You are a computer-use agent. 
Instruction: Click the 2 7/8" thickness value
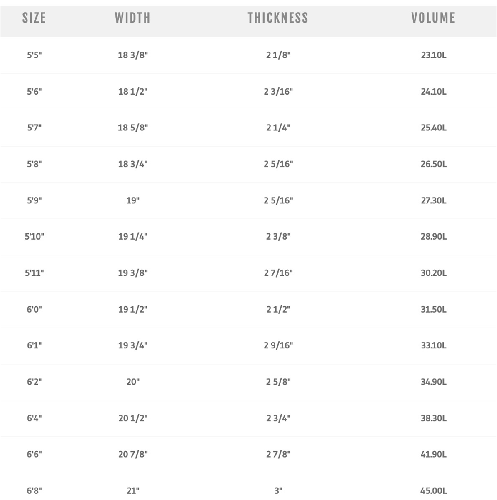pos(278,454)
